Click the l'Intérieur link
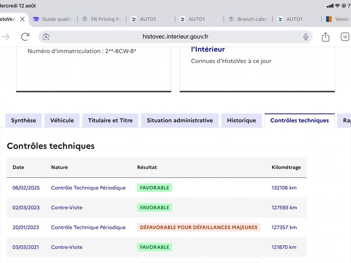Screen dimensions: 351x263 [208, 50]
